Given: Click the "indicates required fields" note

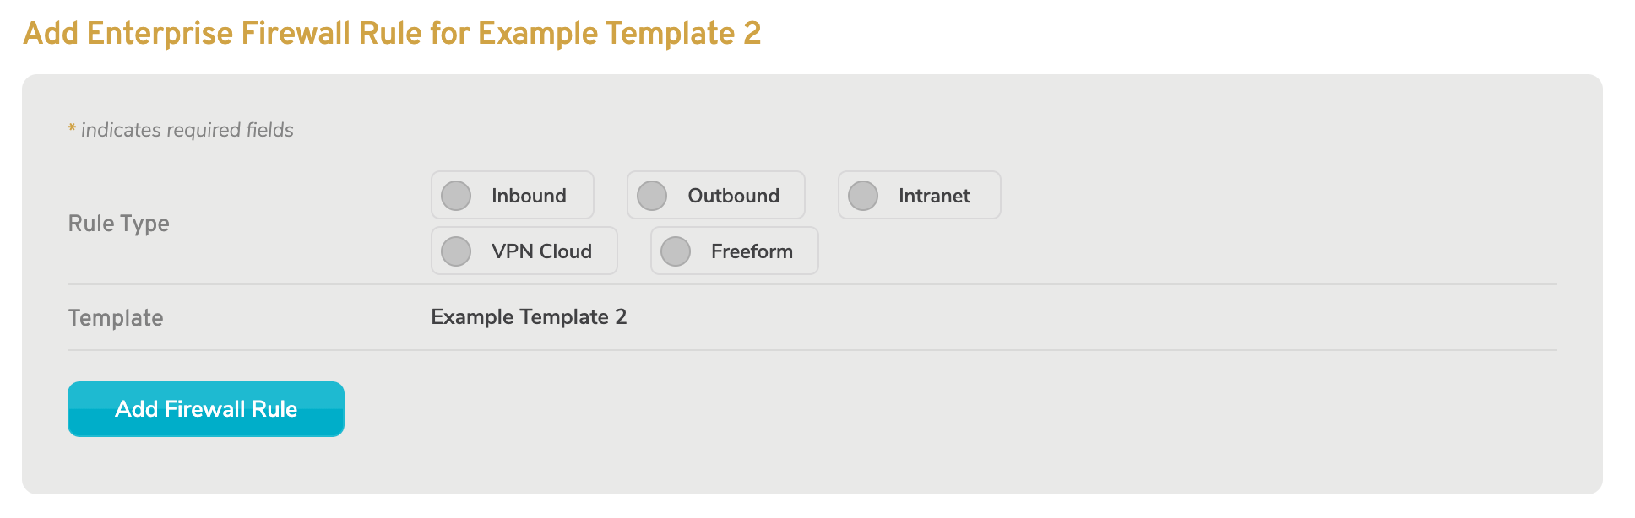Looking at the screenshot, I should (x=187, y=130).
